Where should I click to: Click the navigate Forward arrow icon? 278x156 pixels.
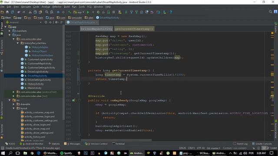point(63,12)
